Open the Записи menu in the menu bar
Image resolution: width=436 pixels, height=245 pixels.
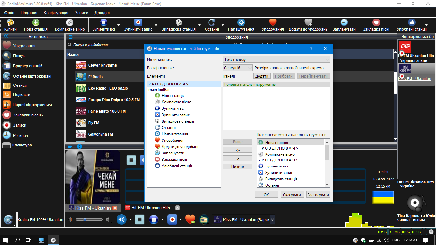click(x=81, y=13)
